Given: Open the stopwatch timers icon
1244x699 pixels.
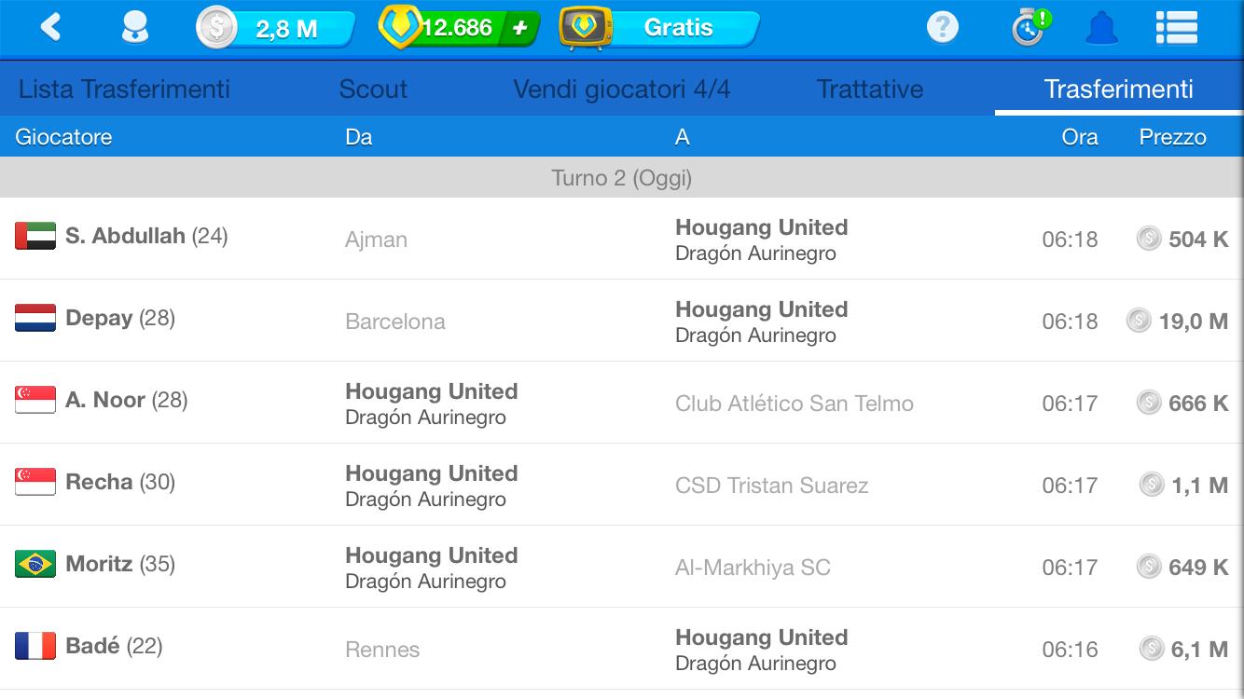Looking at the screenshot, I should 1029,28.
